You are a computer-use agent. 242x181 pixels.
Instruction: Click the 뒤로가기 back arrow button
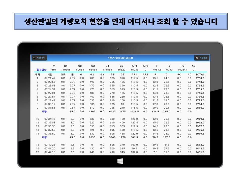pyautogui.click(x=39, y=58)
